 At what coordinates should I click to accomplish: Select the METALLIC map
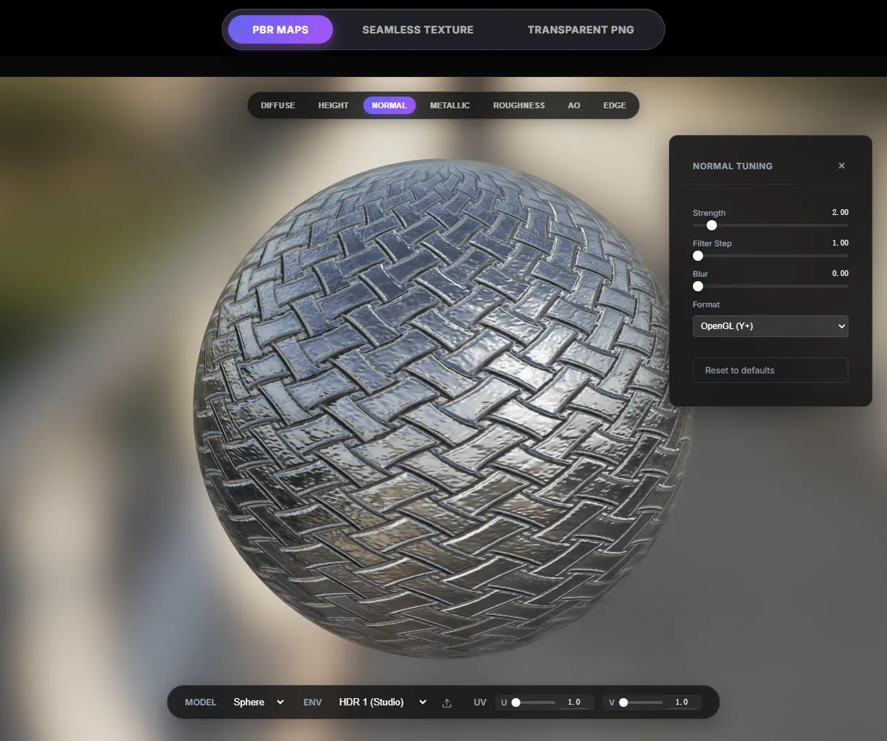click(449, 105)
